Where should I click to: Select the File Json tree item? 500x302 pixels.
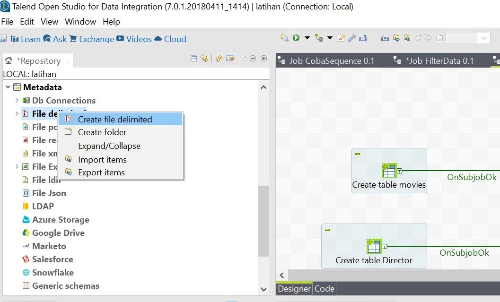(49, 193)
